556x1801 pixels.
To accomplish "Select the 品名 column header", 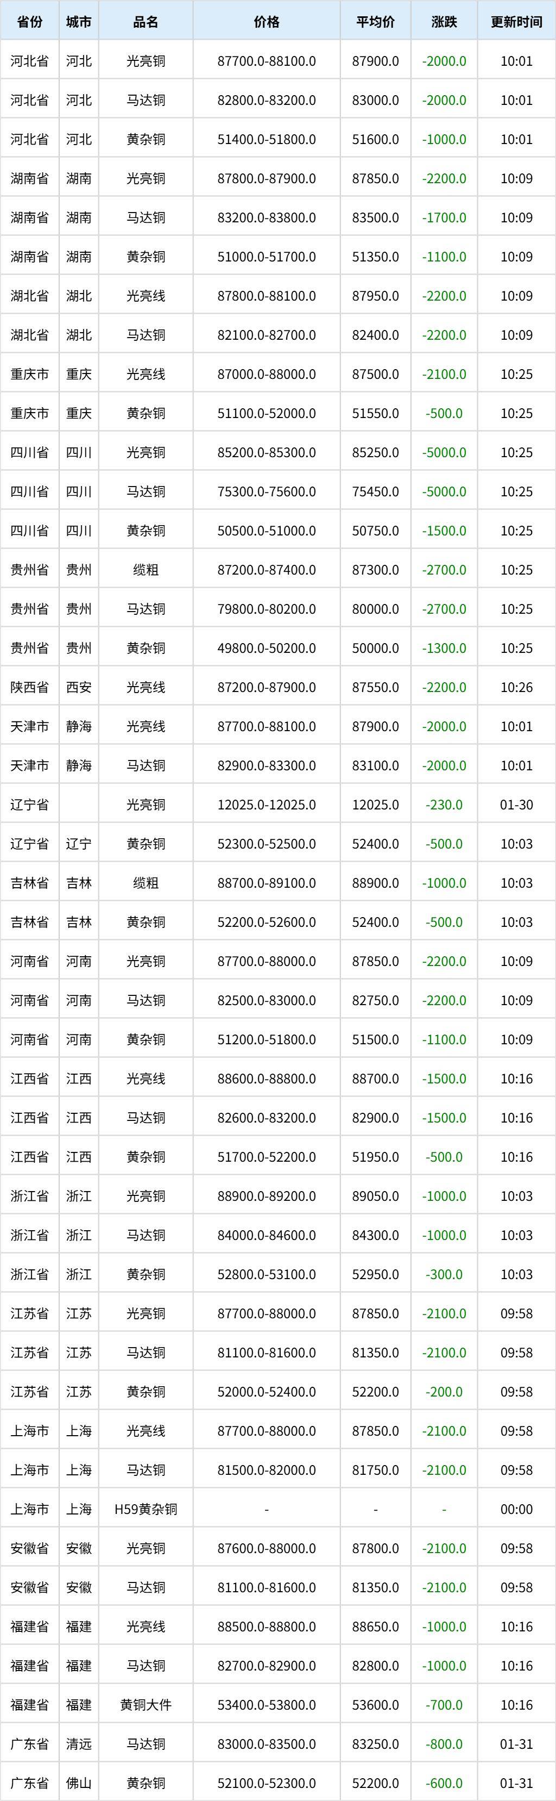I will [x=146, y=22].
